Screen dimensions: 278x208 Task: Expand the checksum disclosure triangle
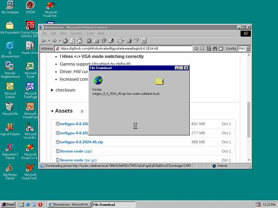pyautogui.click(x=52, y=90)
